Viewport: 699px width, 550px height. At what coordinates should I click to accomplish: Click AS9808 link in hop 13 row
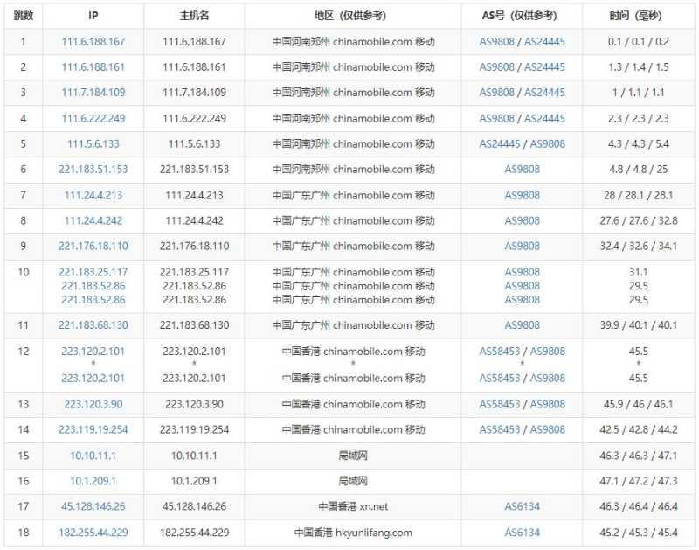[x=548, y=404]
